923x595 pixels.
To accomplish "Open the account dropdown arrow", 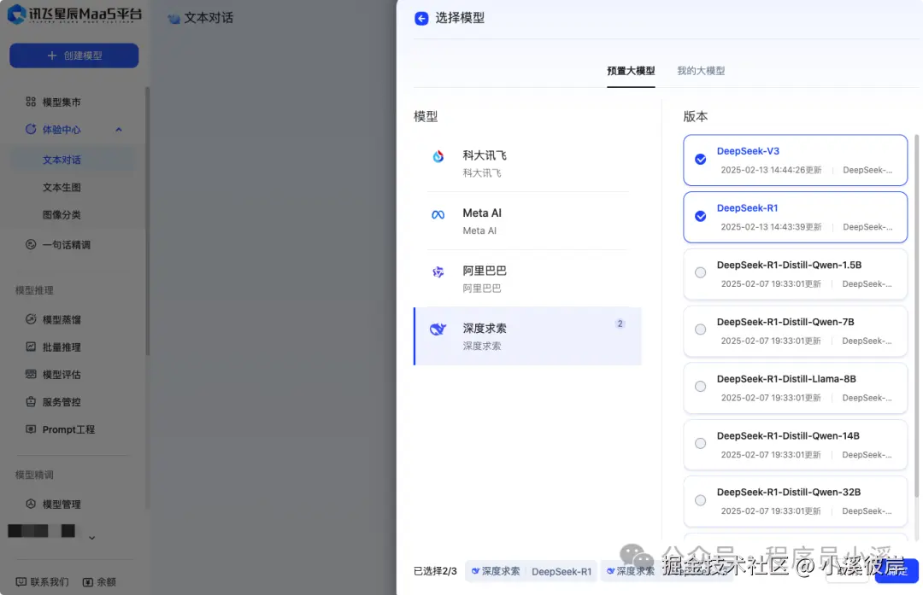I will point(91,538).
